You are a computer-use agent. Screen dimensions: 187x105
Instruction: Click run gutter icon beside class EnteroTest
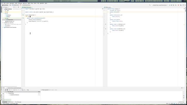23,15
